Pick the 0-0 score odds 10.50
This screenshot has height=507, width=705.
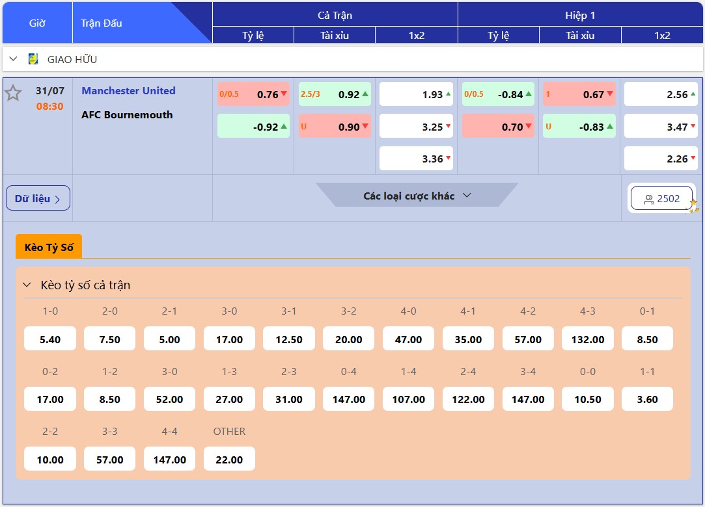[x=587, y=399]
